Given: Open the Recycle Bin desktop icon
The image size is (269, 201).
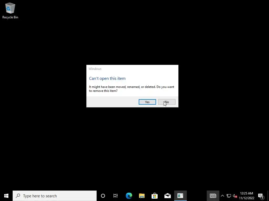Looking at the screenshot, I should click(10, 10).
